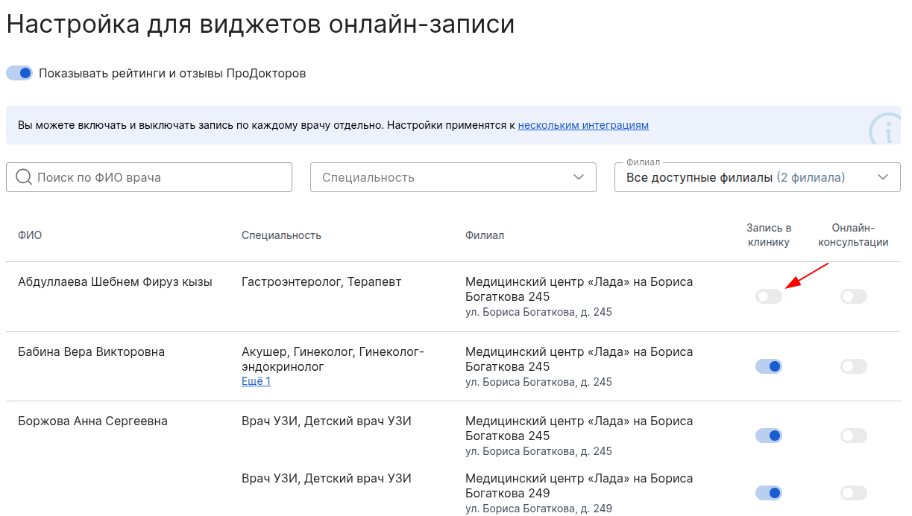Open the "нескольким интеграциям" link
Screen dimensions: 912x516
point(583,125)
